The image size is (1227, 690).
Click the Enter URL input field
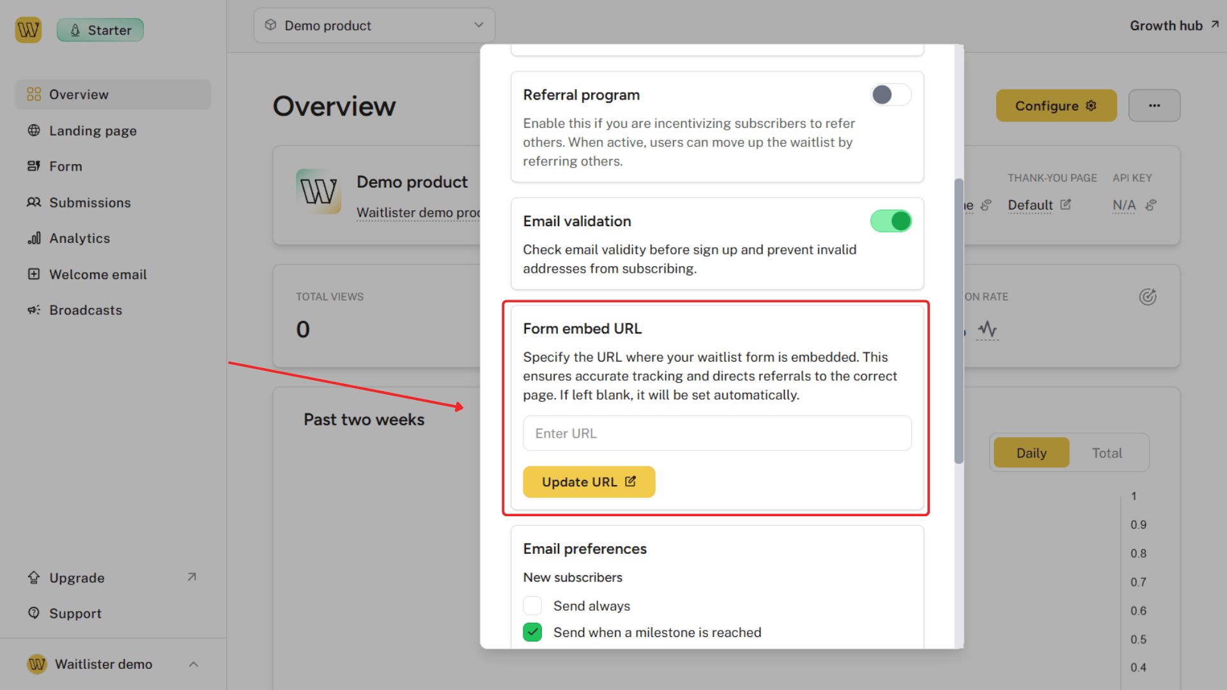point(717,433)
